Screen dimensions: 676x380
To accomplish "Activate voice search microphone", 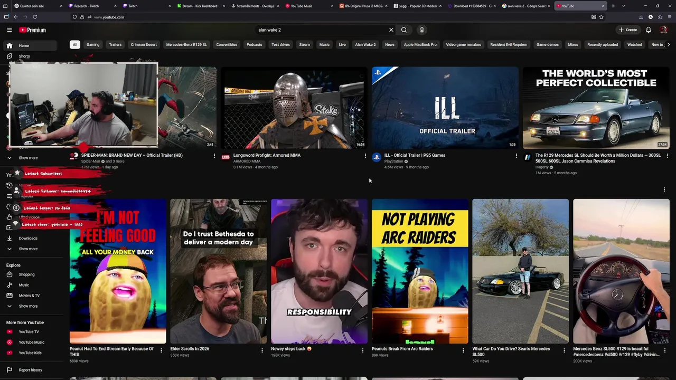I will tap(421, 30).
